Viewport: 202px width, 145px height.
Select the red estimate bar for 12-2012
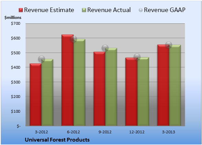click(131, 92)
